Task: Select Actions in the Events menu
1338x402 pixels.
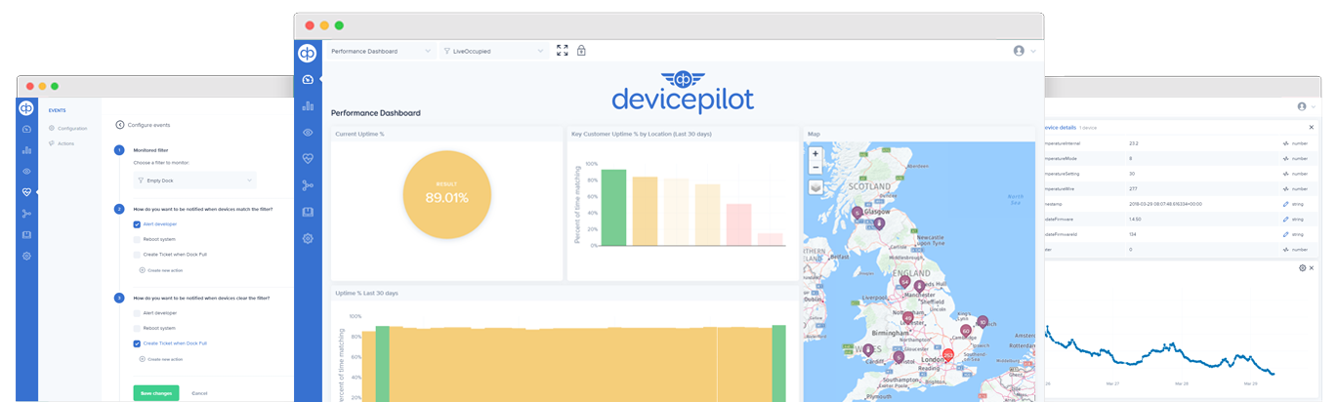Action: tap(61, 143)
